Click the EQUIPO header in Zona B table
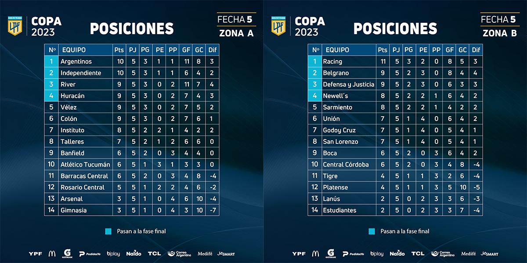 click(338, 50)
